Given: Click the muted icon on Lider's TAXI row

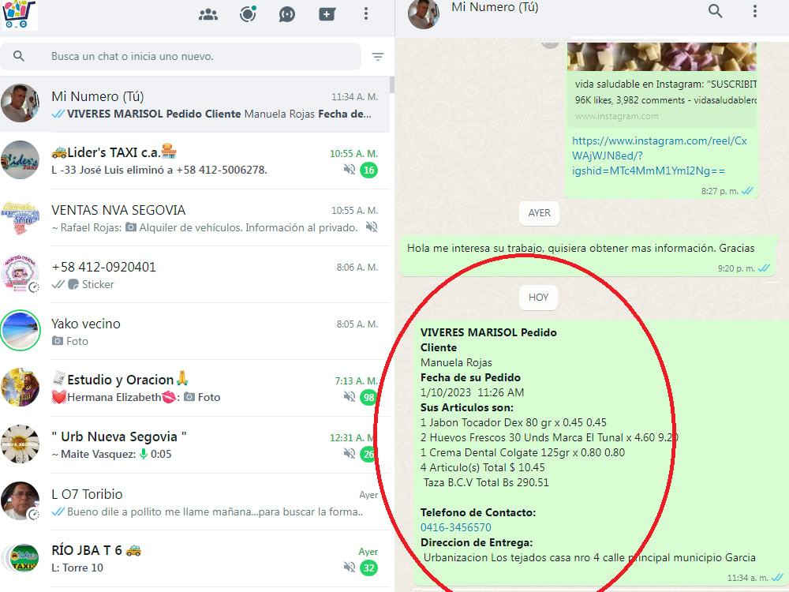Looking at the screenshot, I should [x=350, y=170].
